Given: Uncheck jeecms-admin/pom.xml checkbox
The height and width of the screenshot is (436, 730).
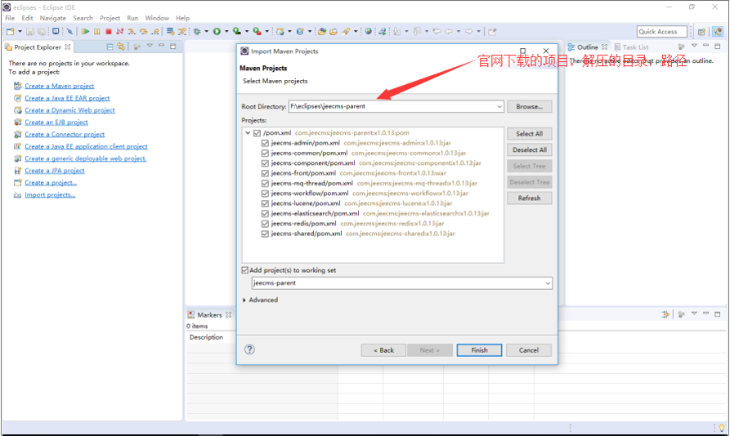Looking at the screenshot, I should (265, 143).
